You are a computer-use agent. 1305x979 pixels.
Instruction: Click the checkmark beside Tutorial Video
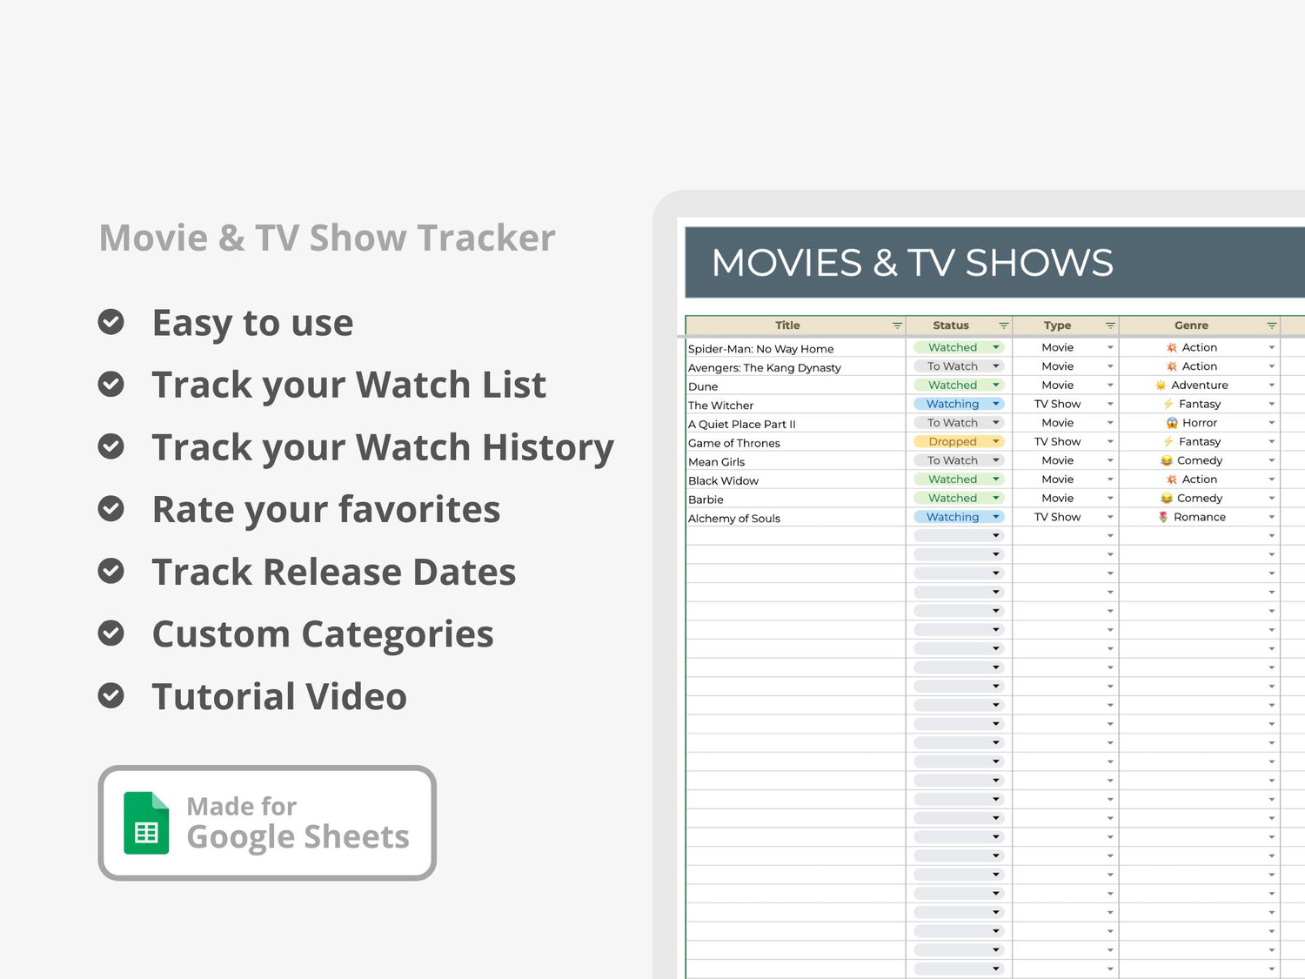tap(111, 695)
